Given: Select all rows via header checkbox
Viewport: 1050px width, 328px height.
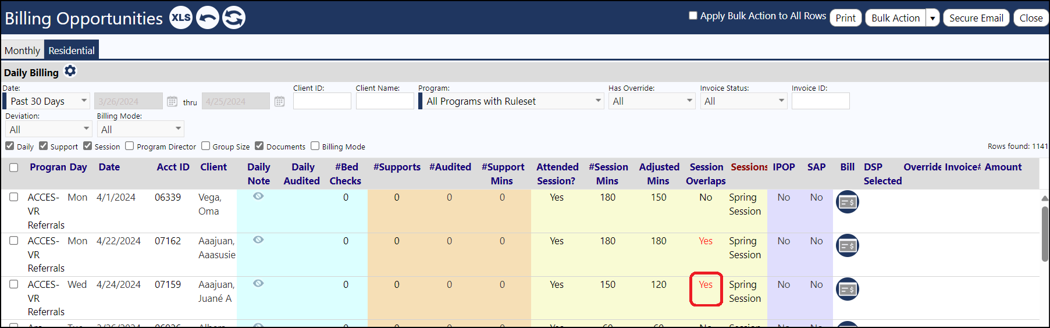Looking at the screenshot, I should click(14, 167).
